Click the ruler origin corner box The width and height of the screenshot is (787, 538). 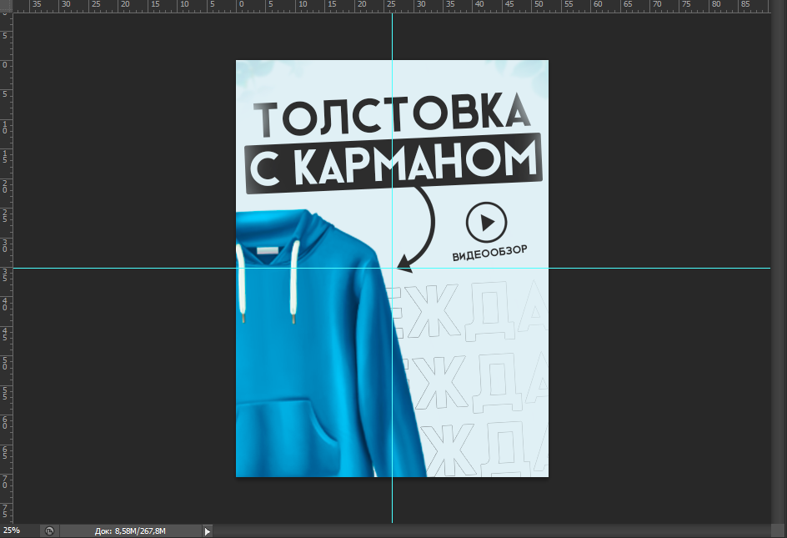click(x=6, y=6)
